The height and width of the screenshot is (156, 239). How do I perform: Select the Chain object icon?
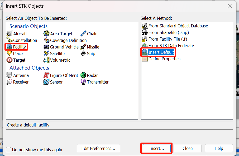(x=83, y=34)
